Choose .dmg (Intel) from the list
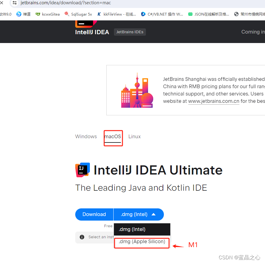The image size is (265, 263). pyautogui.click(x=142, y=229)
